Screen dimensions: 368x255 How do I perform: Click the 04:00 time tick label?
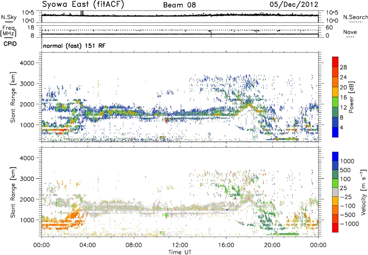click(87, 245)
